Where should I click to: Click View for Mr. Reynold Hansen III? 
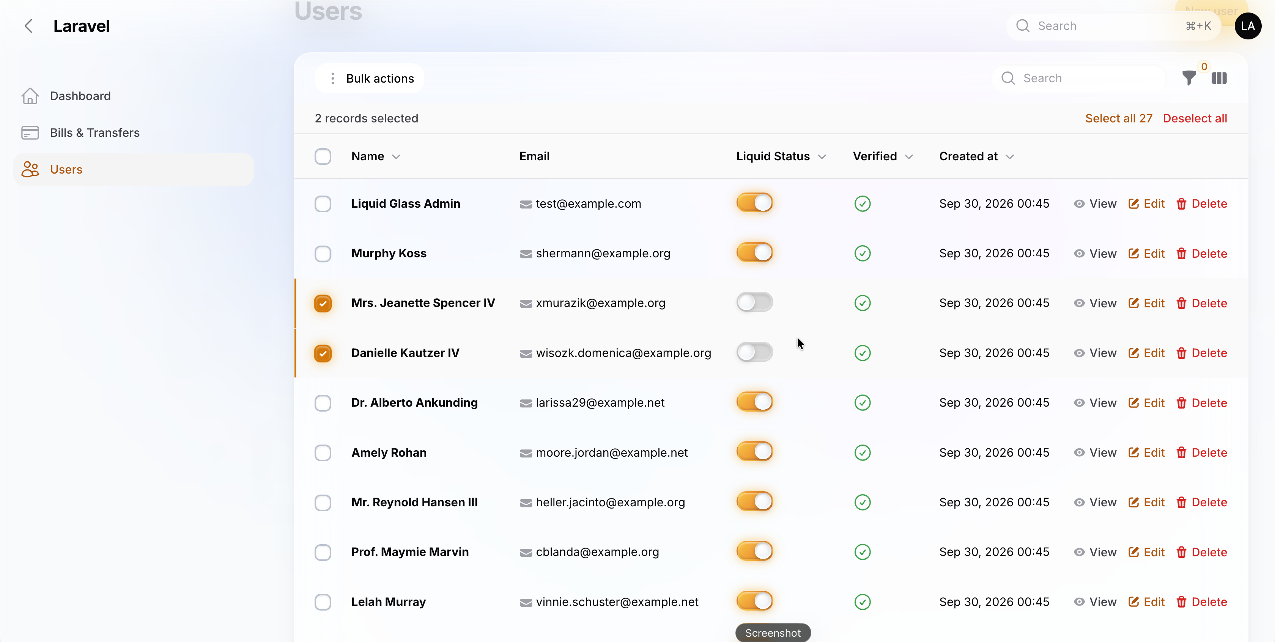pos(1095,503)
